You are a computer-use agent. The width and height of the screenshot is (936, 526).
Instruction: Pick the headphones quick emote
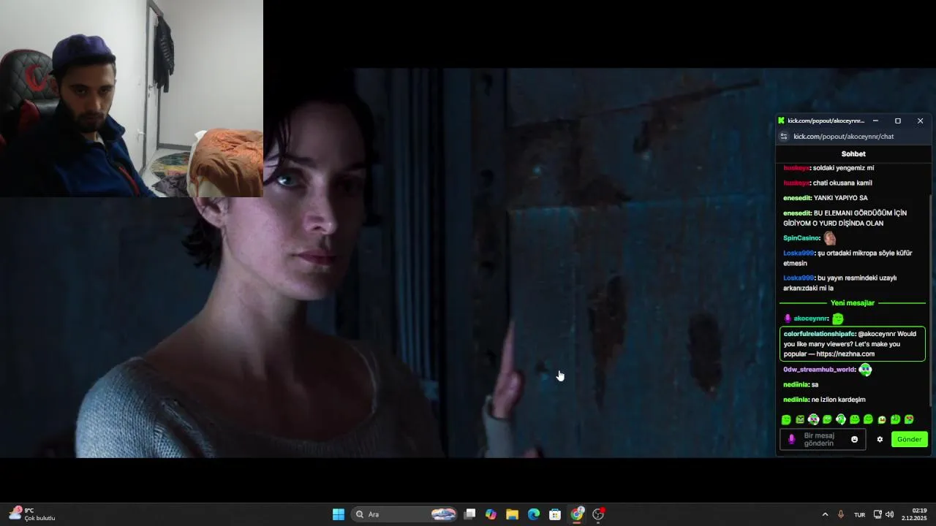coord(841,419)
